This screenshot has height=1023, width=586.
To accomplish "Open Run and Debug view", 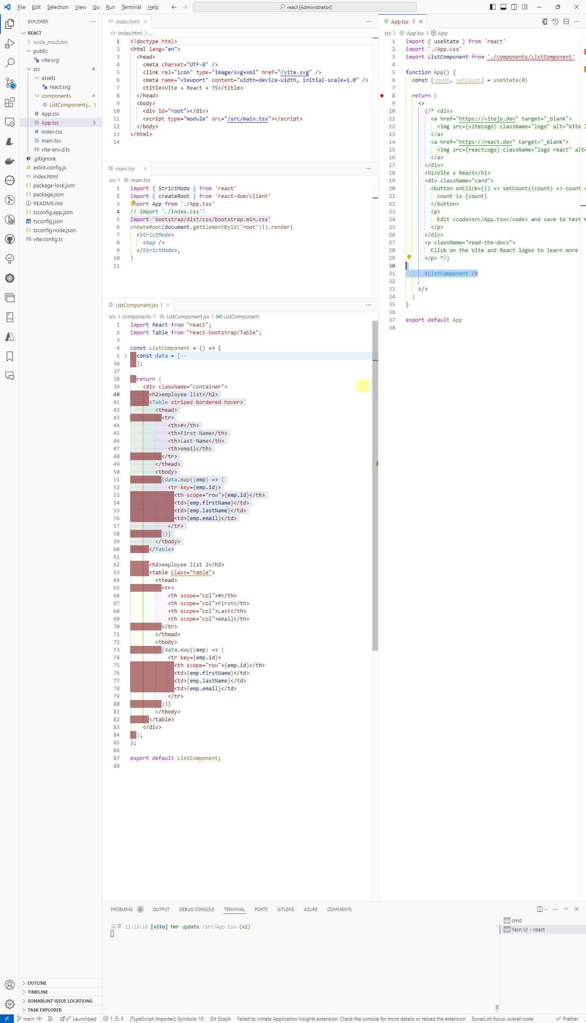I will tap(10, 44).
